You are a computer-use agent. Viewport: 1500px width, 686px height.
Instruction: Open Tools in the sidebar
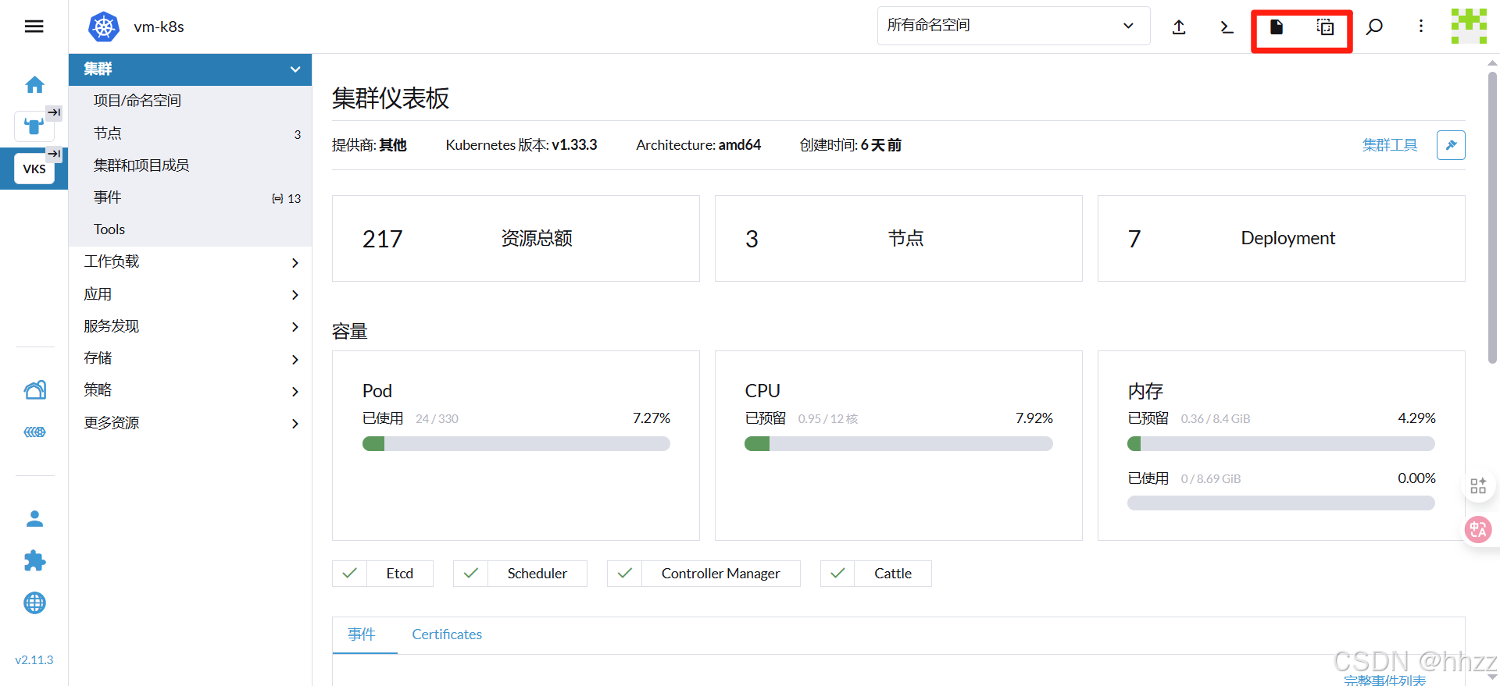(x=190, y=229)
